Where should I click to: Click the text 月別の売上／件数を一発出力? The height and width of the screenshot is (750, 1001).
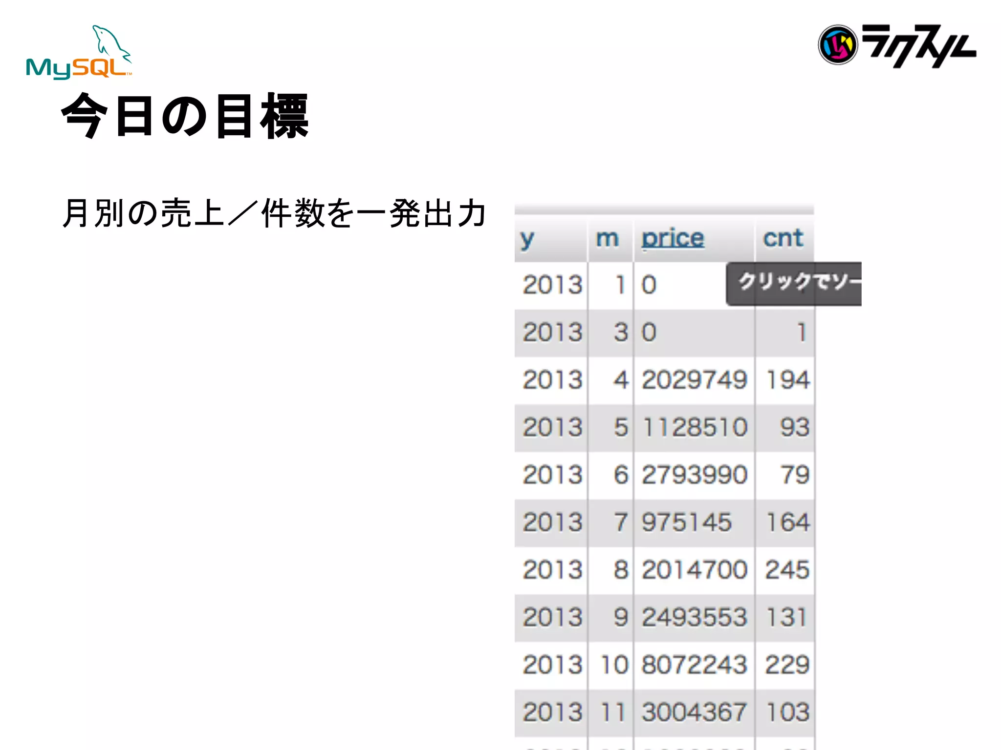tap(274, 213)
